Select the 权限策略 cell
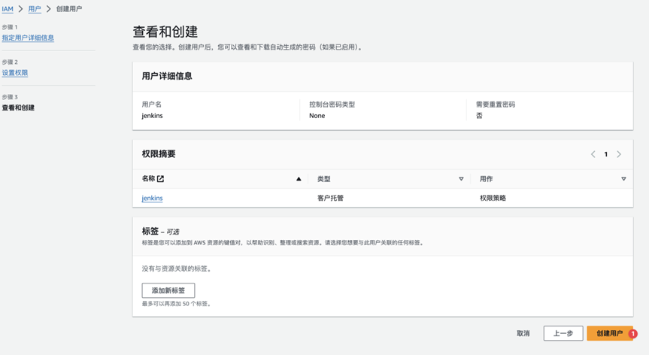 [x=493, y=199]
